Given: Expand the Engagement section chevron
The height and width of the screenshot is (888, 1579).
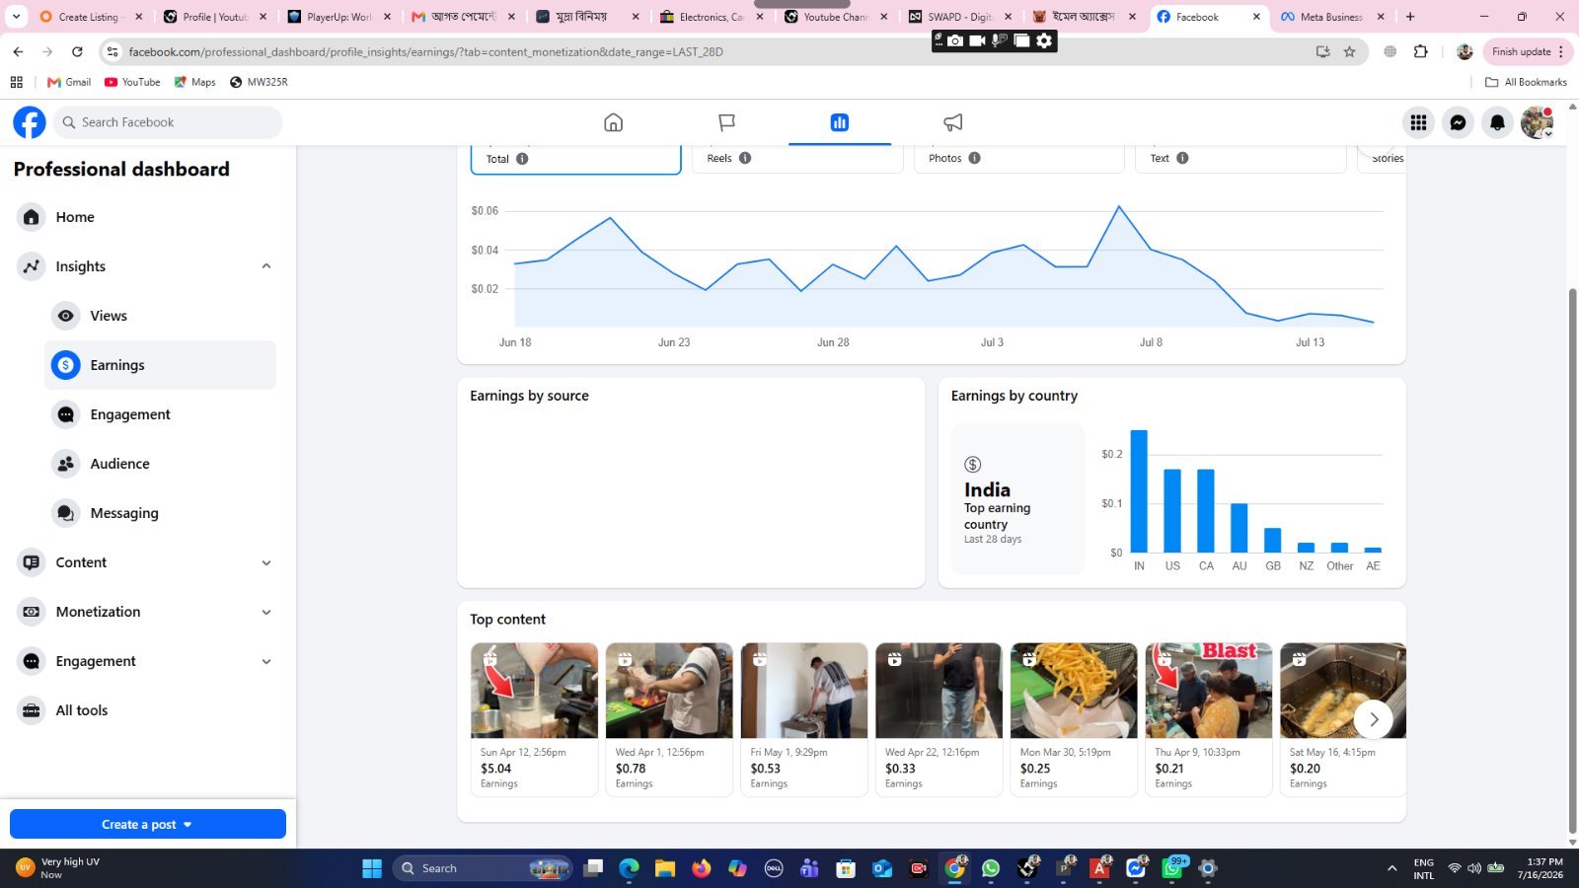Looking at the screenshot, I should [266, 661].
